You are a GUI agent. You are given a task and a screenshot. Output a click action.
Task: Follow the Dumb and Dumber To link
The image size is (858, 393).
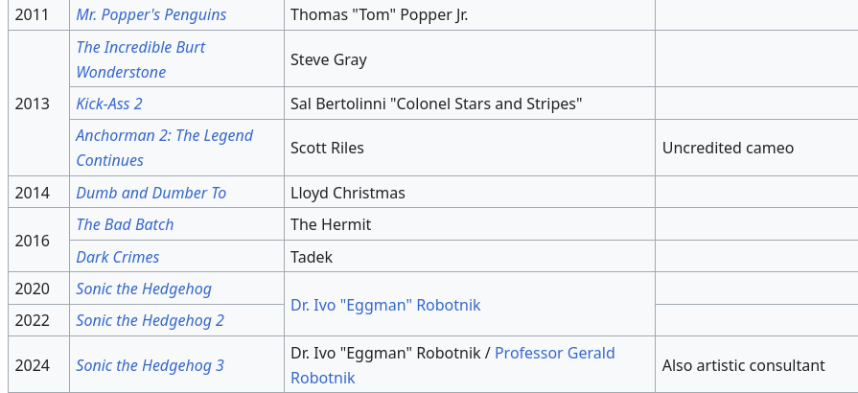click(x=151, y=193)
